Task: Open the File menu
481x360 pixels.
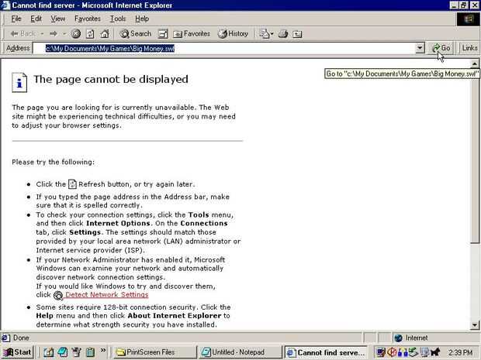Action: click(16, 19)
